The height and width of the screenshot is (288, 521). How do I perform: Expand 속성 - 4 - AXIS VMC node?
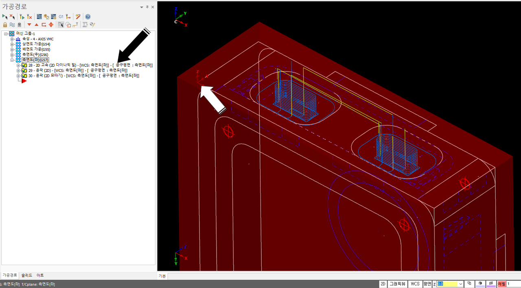[x=12, y=39]
